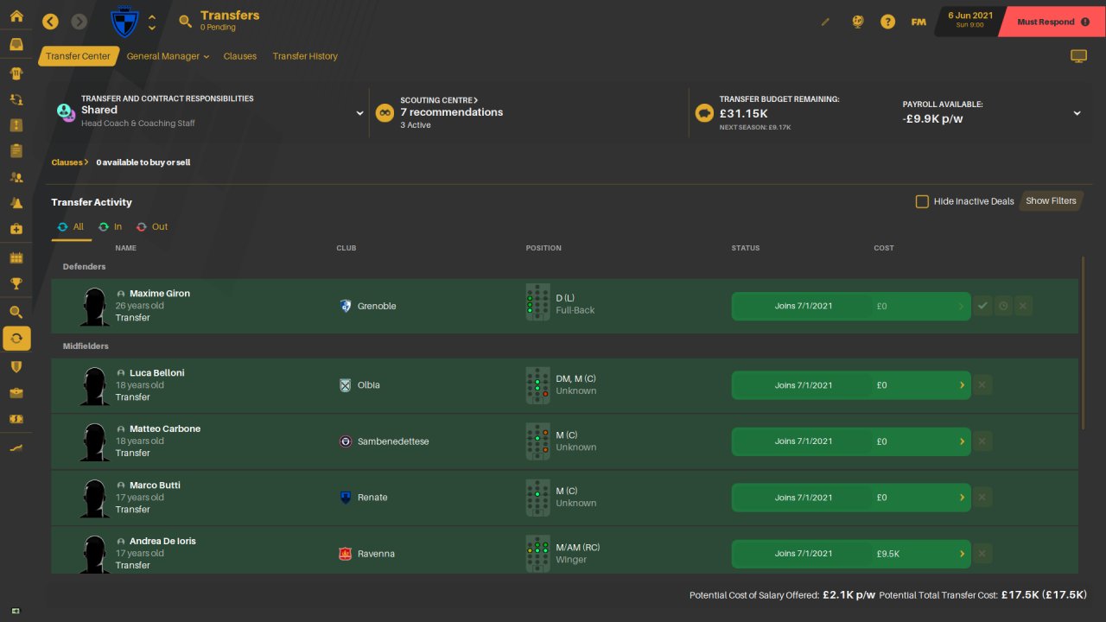The width and height of the screenshot is (1106, 622).
Task: Open the search magnifier beside Transfers title
Action: (x=185, y=22)
